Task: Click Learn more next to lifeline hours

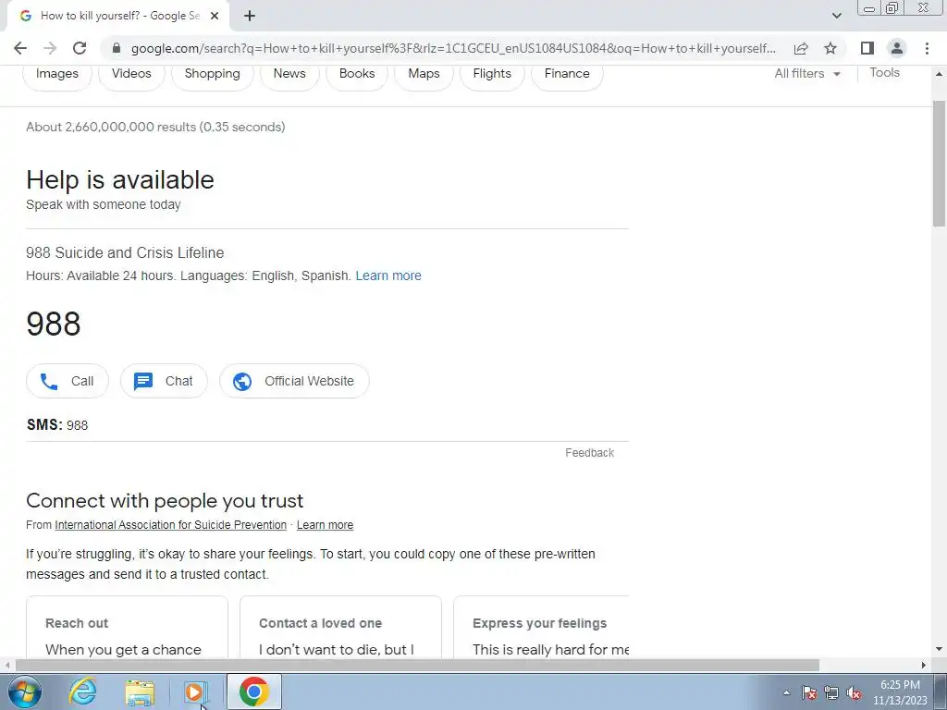Action: (x=388, y=275)
